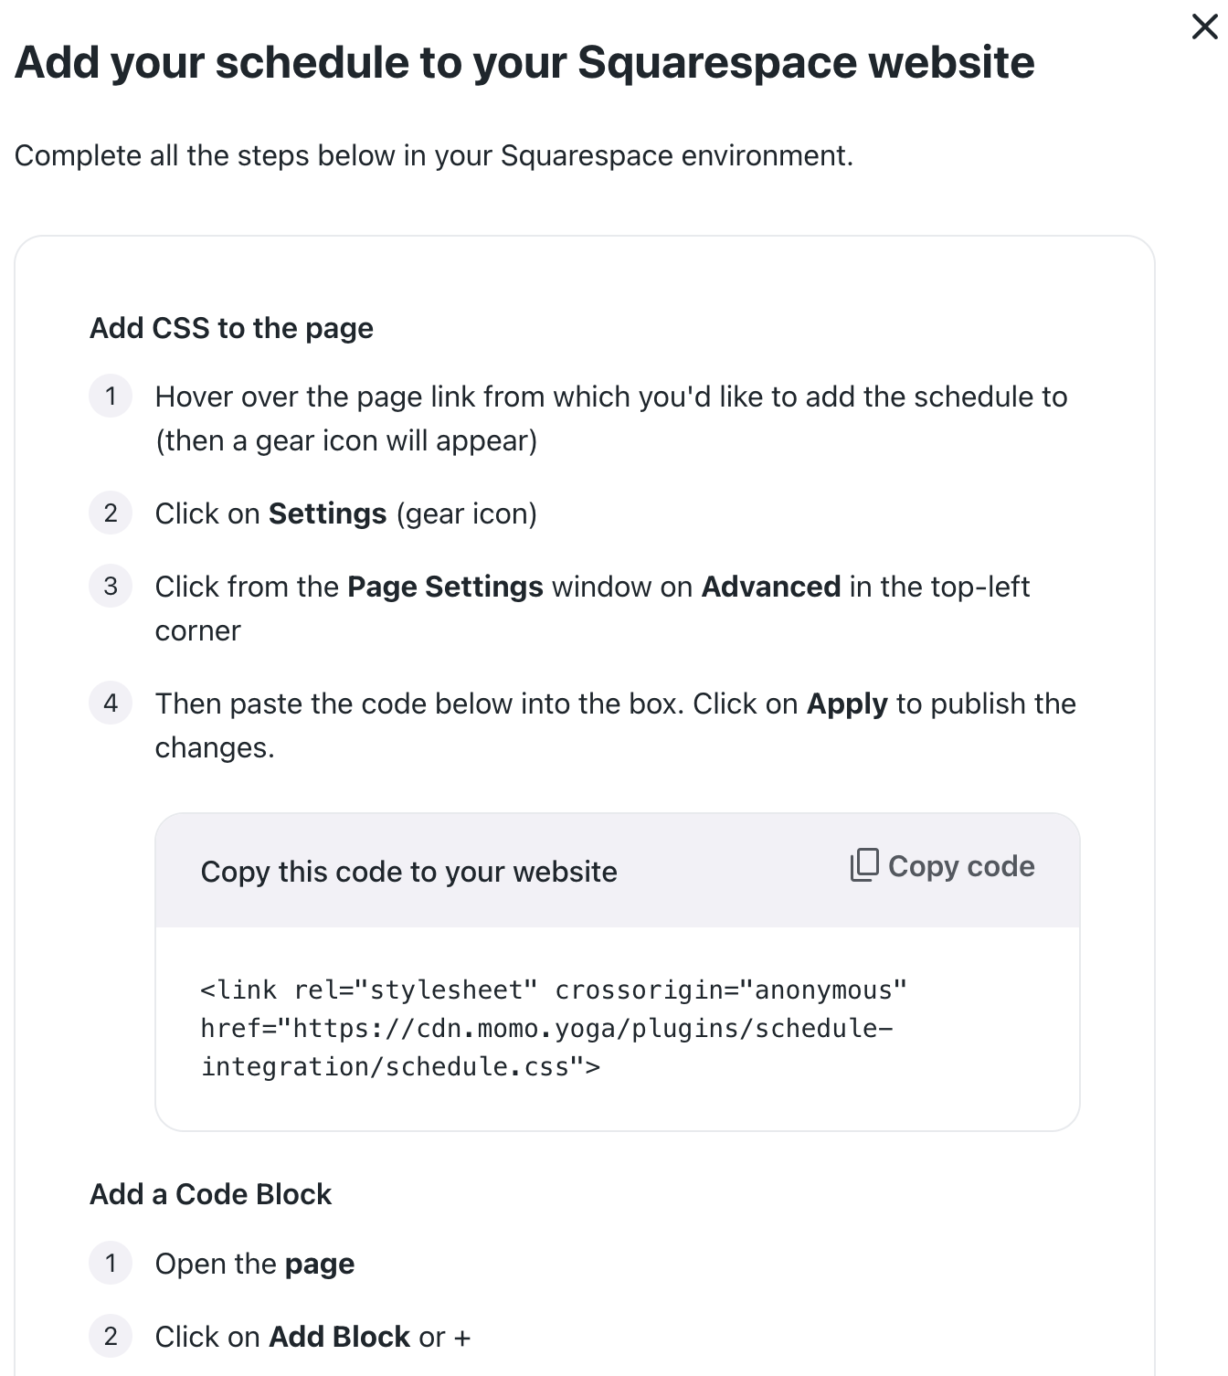The width and height of the screenshot is (1228, 1376).
Task: Click the clipboard copy icon
Action: click(x=864, y=865)
